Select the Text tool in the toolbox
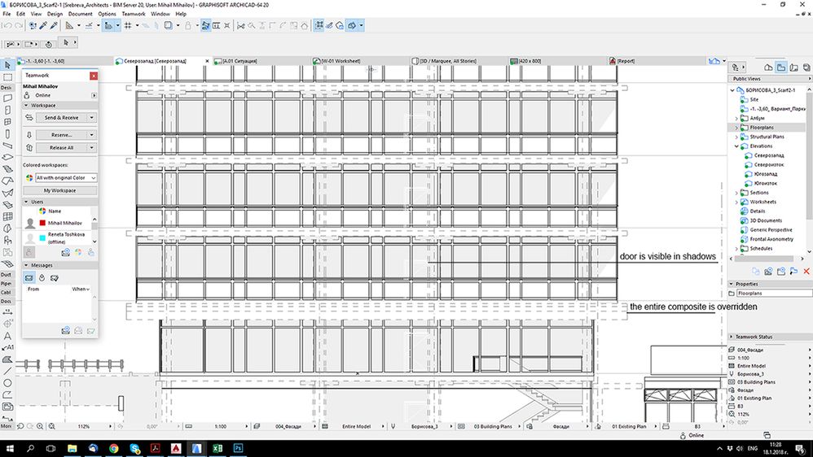Screen dimensions: 813x457 click(7, 336)
